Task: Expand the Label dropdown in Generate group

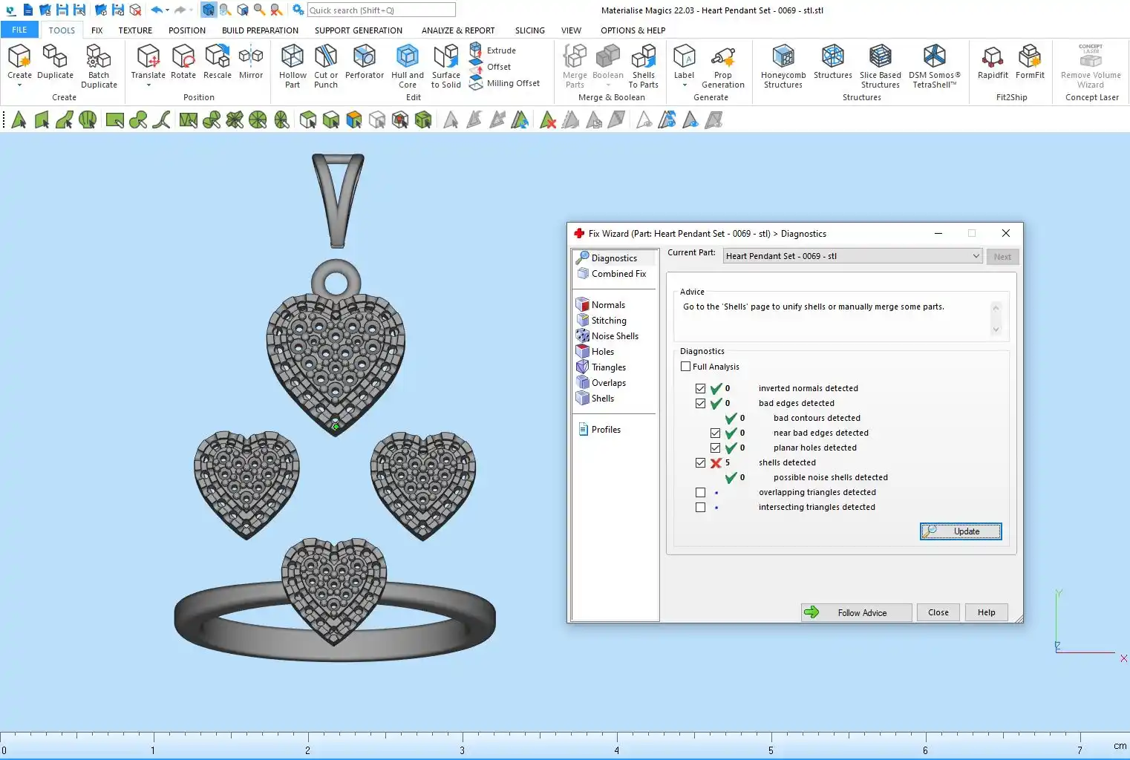Action: click(x=684, y=85)
